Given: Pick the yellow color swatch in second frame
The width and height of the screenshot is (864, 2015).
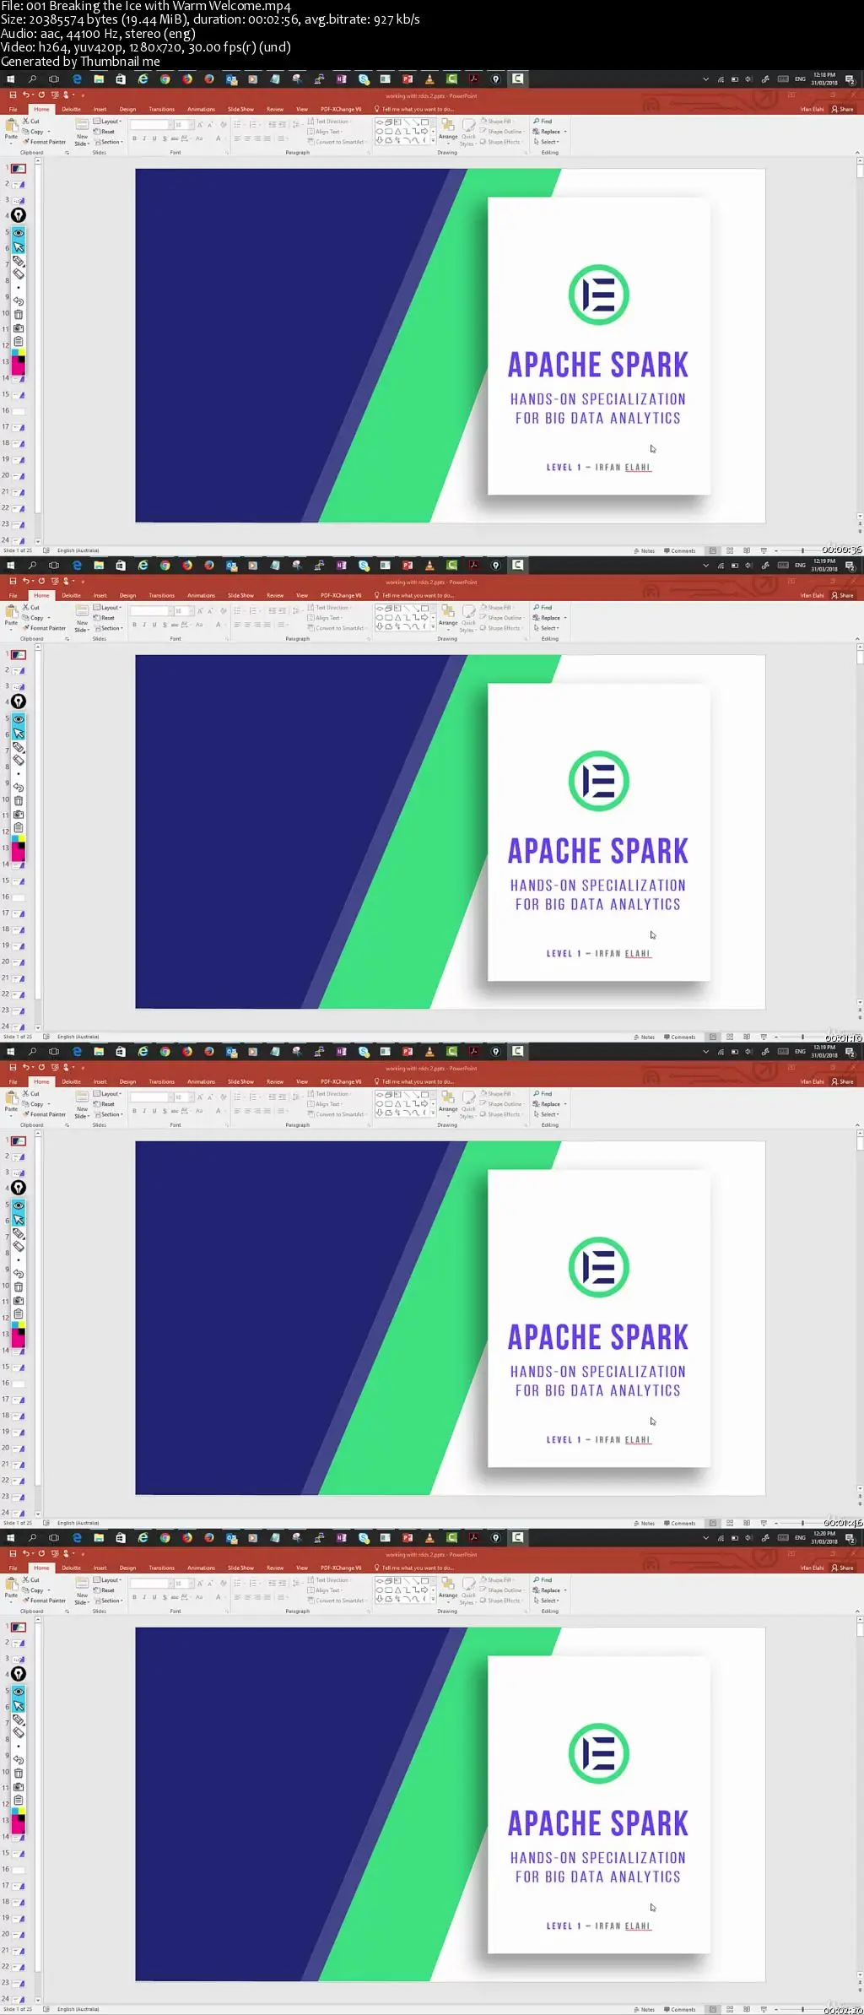Looking at the screenshot, I should tap(21, 839).
